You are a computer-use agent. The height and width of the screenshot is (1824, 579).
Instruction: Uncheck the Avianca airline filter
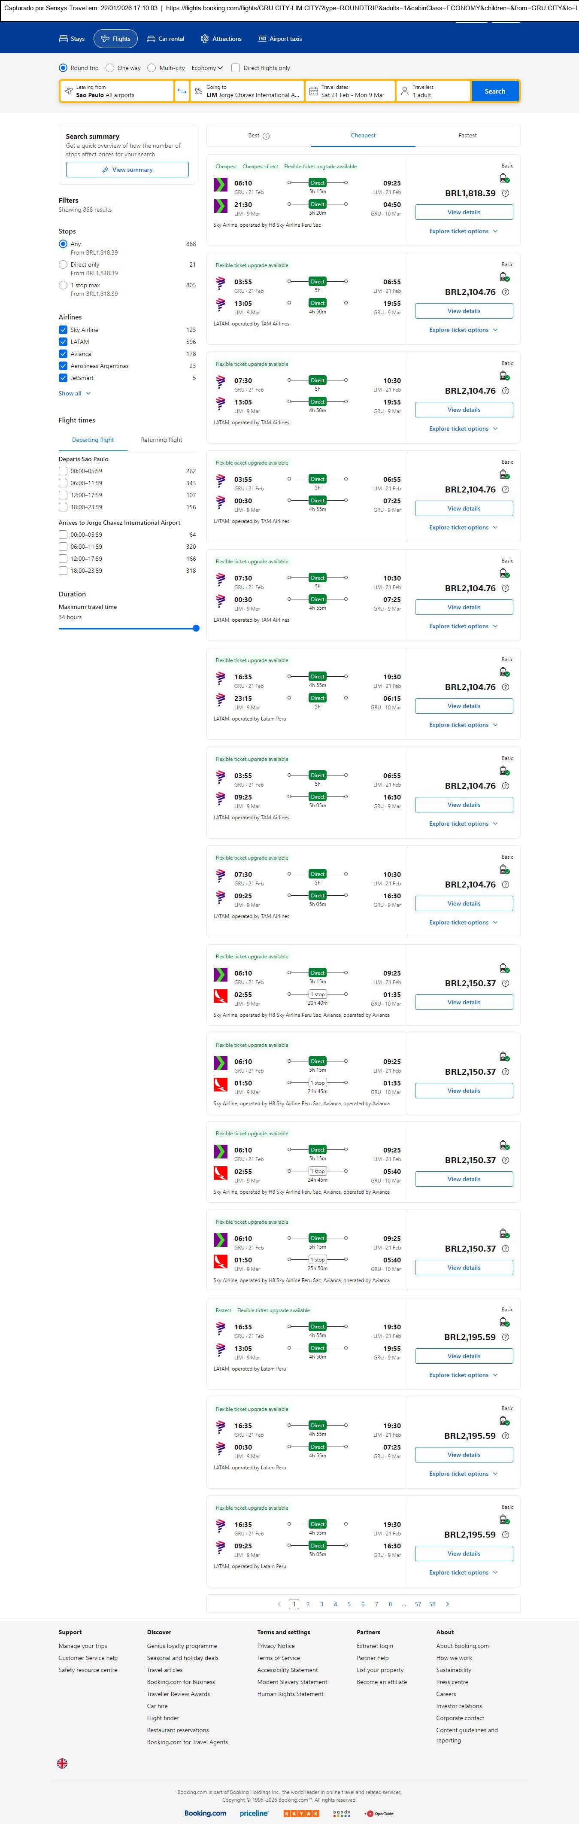pyautogui.click(x=63, y=354)
